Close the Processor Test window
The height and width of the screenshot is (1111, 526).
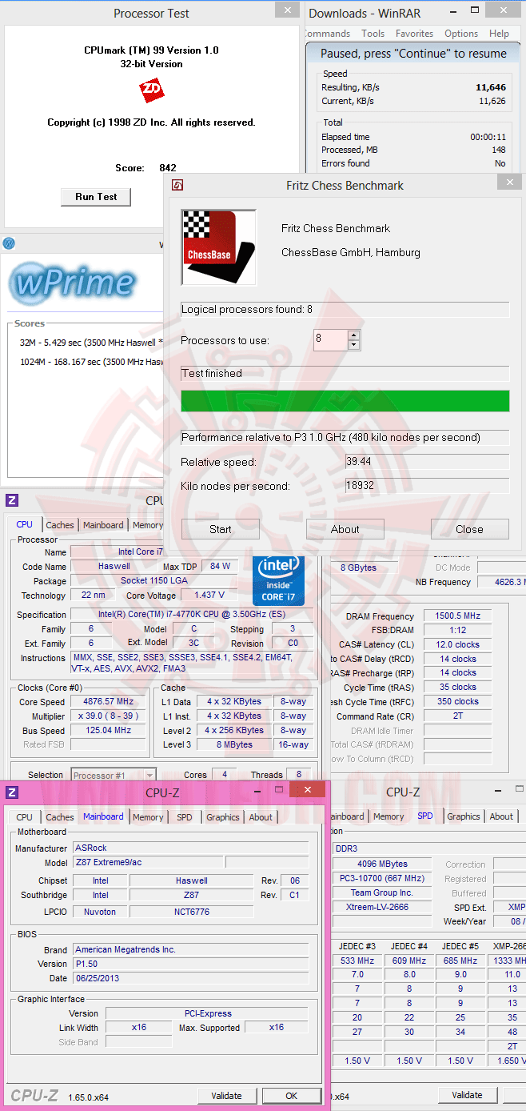(x=288, y=10)
